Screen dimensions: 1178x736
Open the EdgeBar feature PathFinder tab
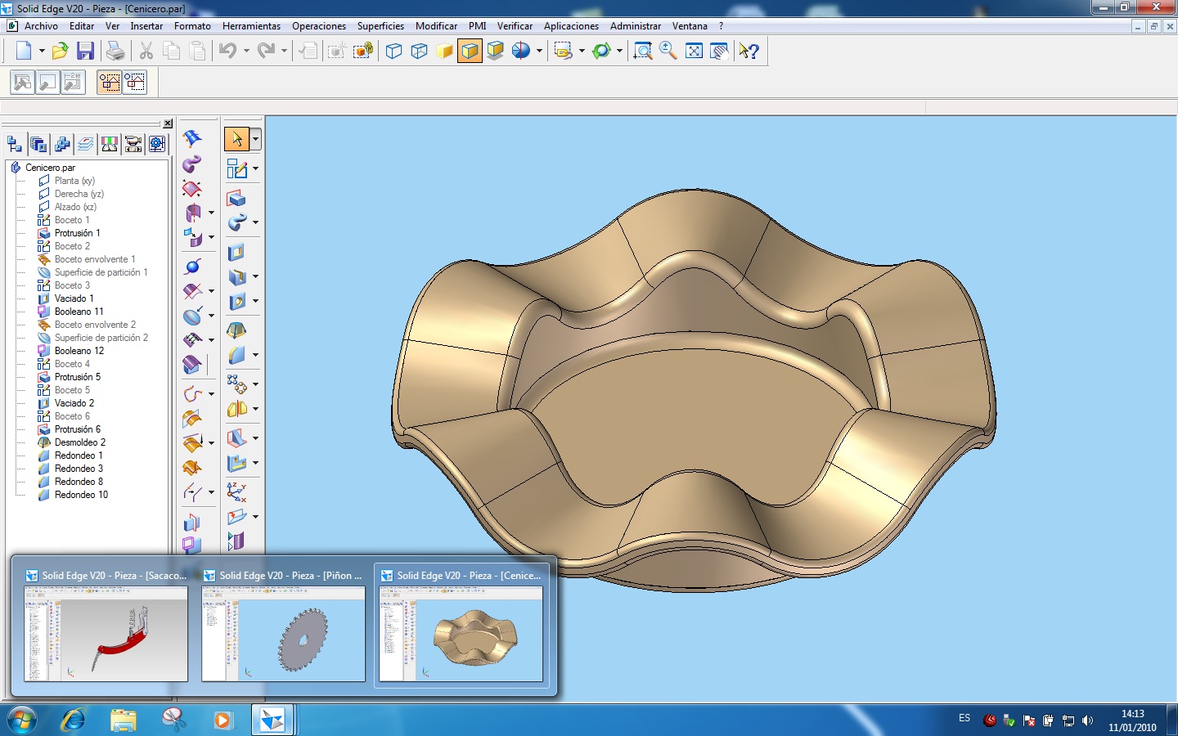coord(15,145)
